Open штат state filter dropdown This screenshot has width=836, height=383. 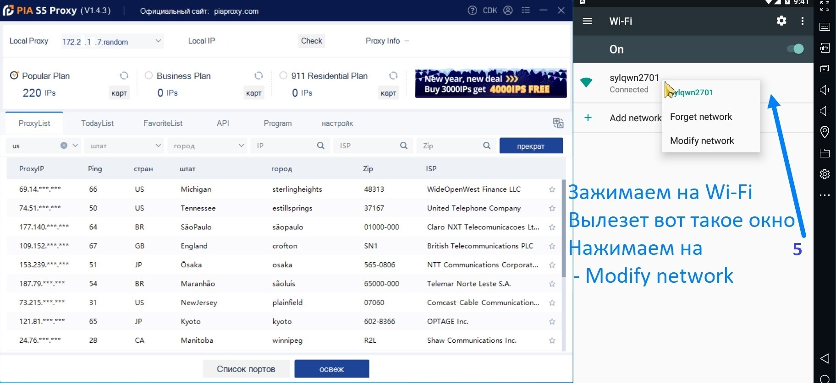(125, 146)
